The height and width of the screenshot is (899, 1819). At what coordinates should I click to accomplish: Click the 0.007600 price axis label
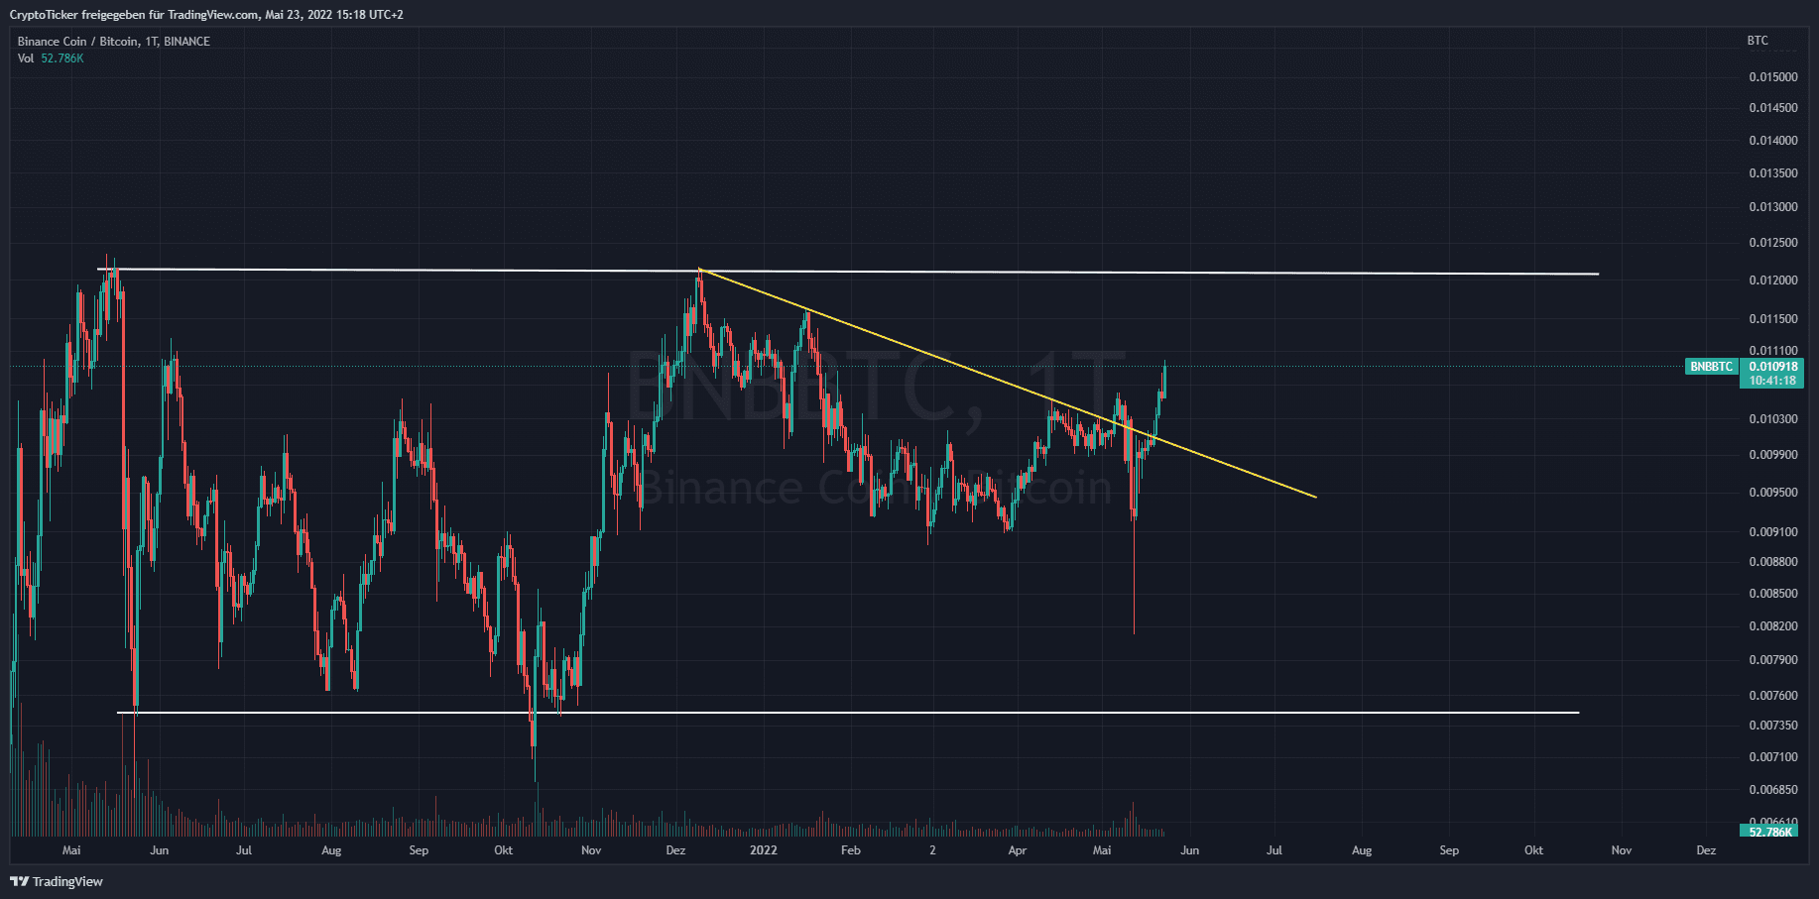1772,696
